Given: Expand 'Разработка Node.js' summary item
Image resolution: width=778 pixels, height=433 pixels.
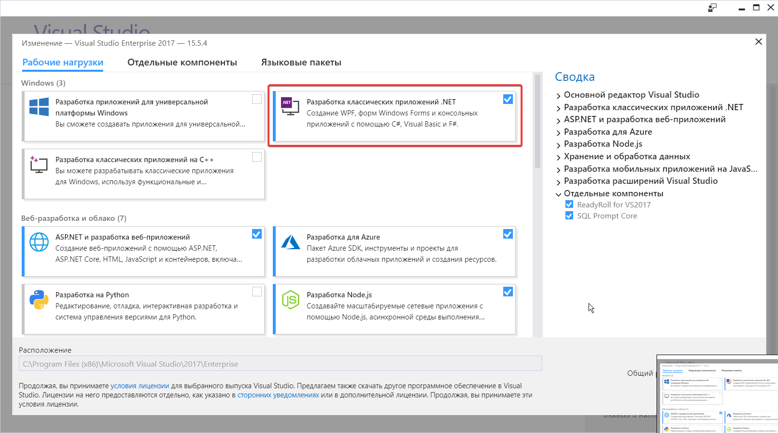Looking at the screenshot, I should (559, 145).
